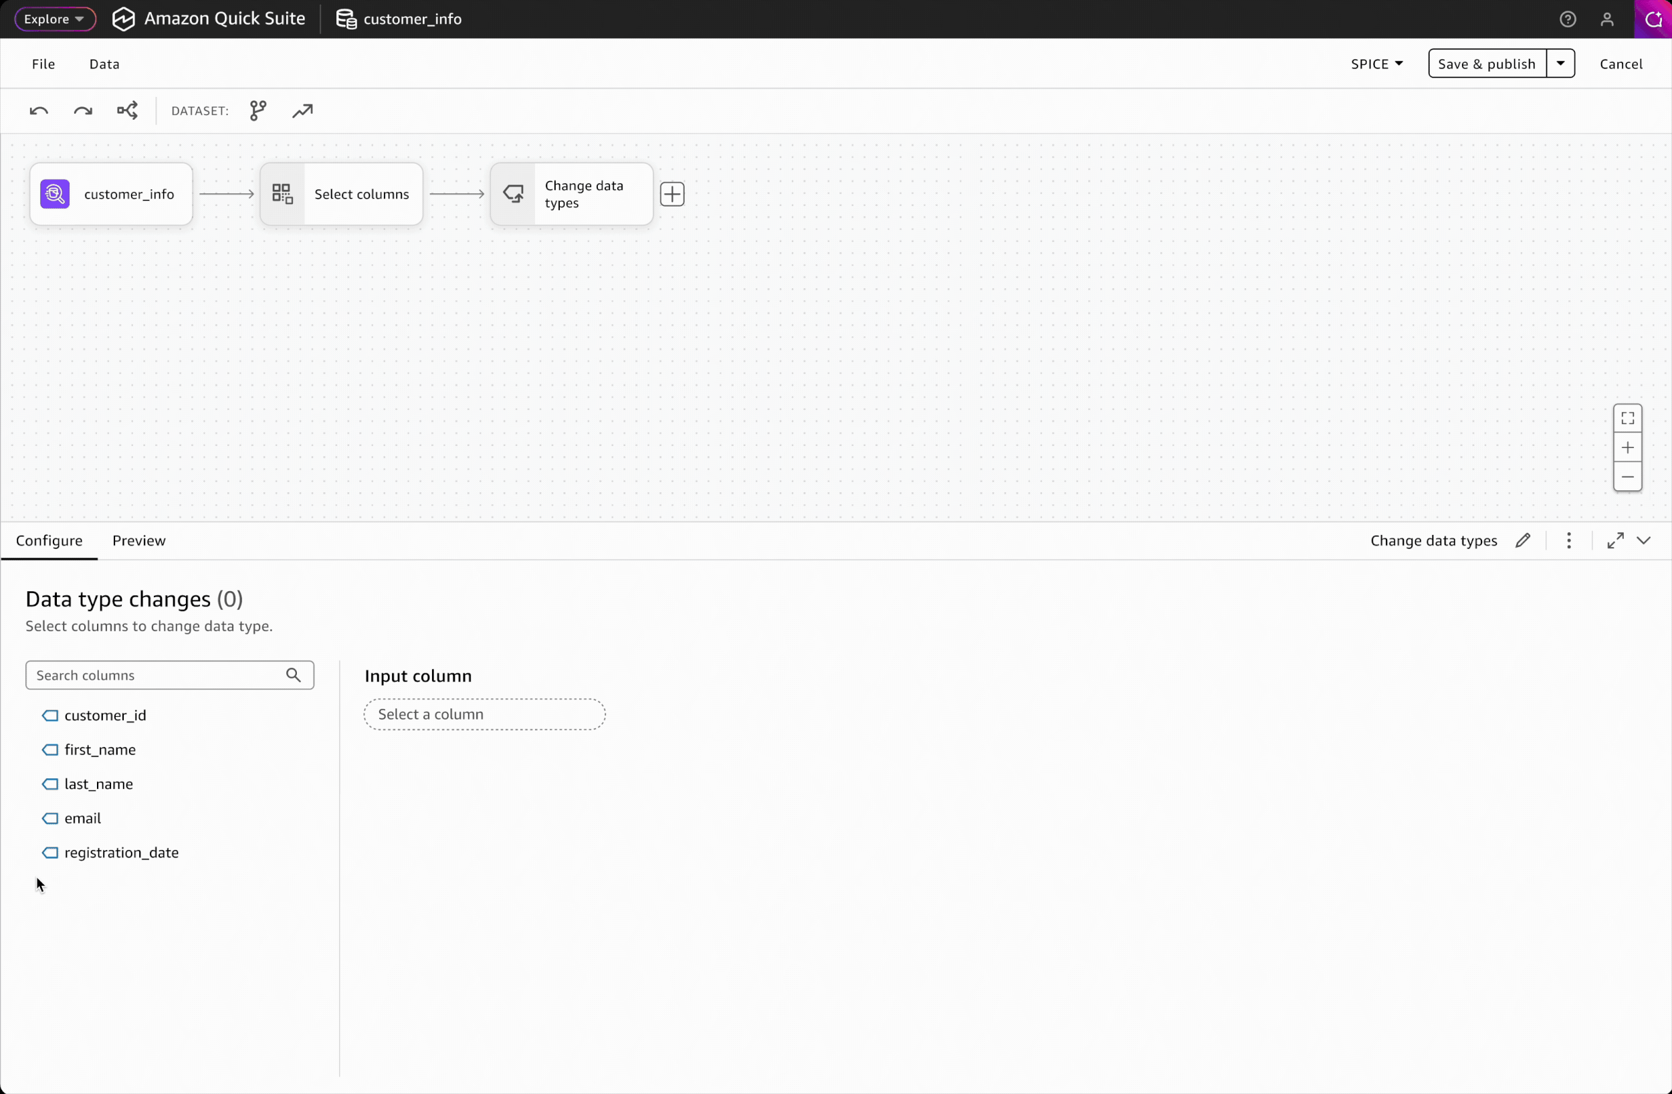Click the dataset branch lineage icon
This screenshot has height=1094, width=1672.
258,111
